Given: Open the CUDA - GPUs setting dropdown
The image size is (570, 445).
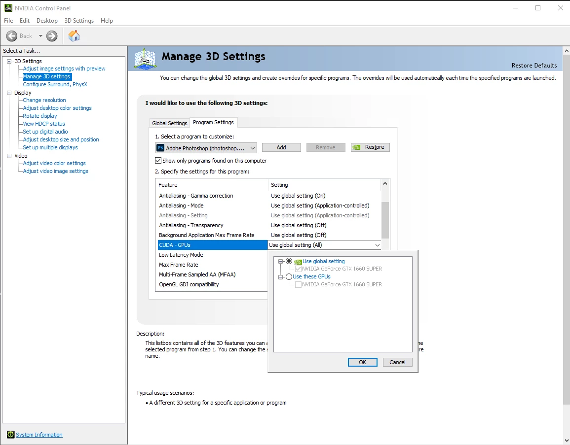Looking at the screenshot, I should click(x=377, y=245).
